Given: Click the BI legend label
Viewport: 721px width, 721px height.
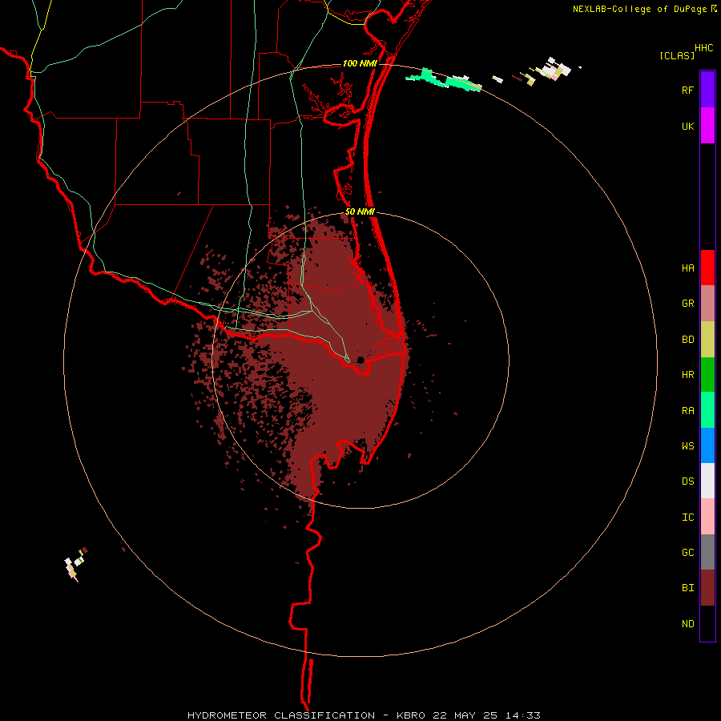Looking at the screenshot, I should tap(687, 588).
